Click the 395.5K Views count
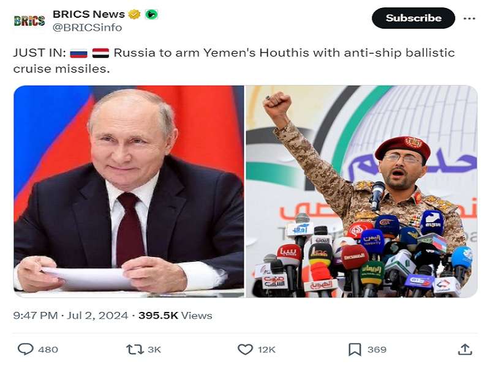 point(175,316)
